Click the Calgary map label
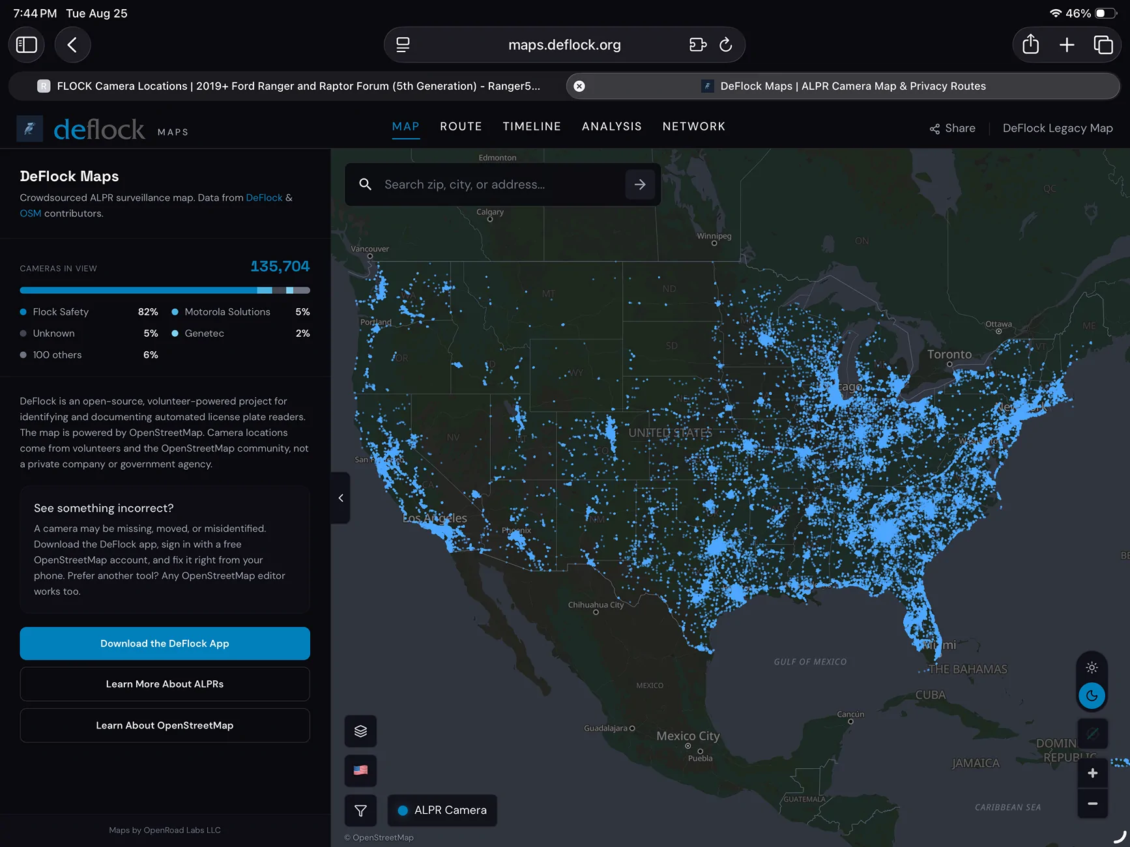 pyautogui.click(x=490, y=212)
